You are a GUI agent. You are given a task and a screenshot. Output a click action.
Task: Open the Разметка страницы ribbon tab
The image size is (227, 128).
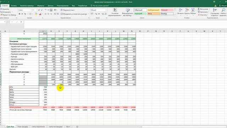click(x=27, y=6)
